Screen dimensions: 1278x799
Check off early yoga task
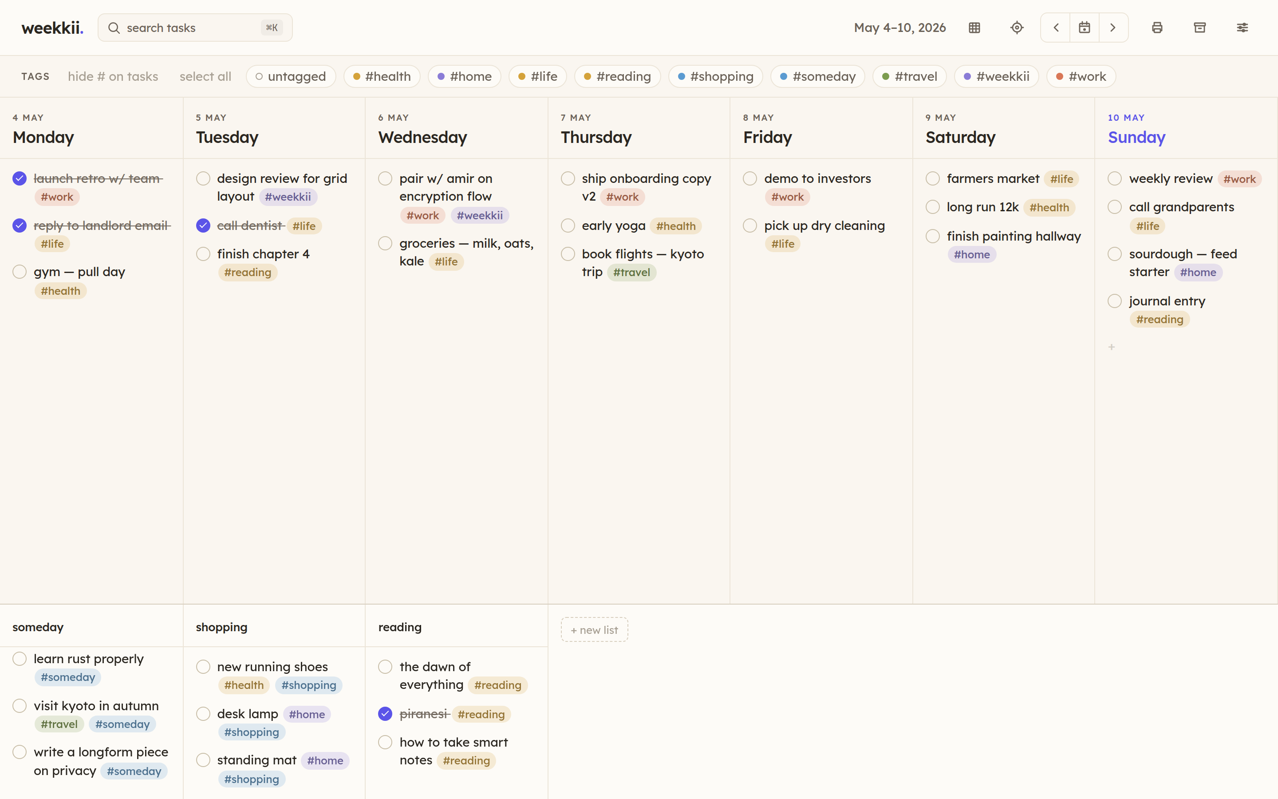click(x=568, y=225)
